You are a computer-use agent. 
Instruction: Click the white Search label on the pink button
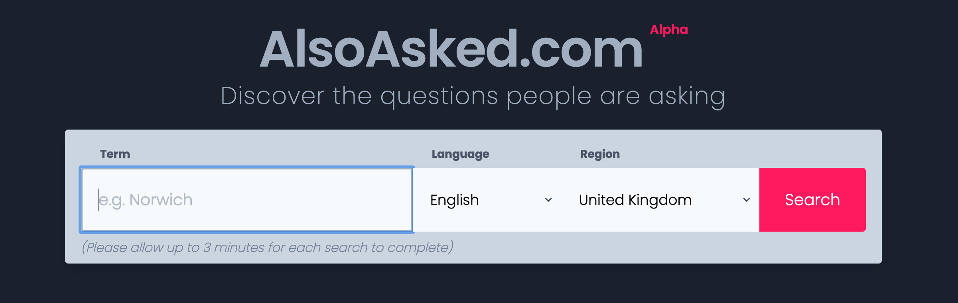[x=812, y=200]
